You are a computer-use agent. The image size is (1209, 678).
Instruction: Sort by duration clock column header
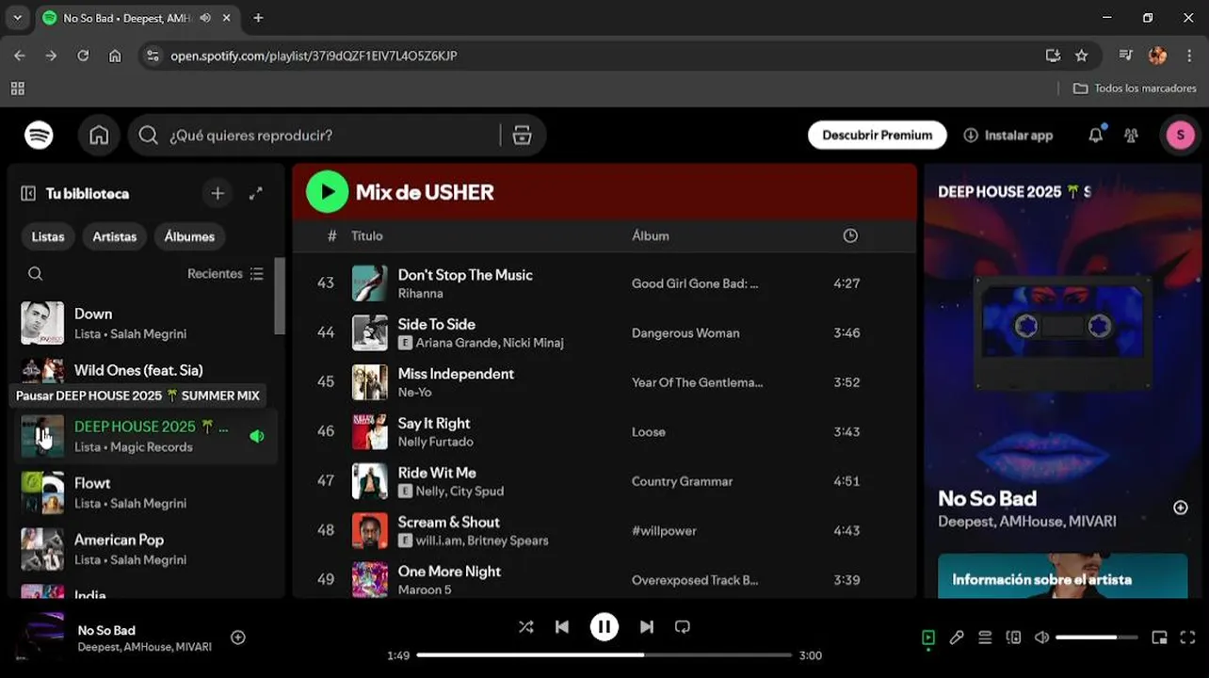pos(850,235)
